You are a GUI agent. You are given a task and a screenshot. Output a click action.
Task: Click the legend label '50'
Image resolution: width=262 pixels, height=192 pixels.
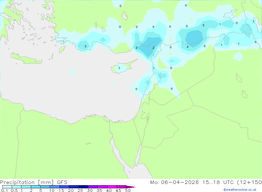pyautogui.click(x=128, y=190)
